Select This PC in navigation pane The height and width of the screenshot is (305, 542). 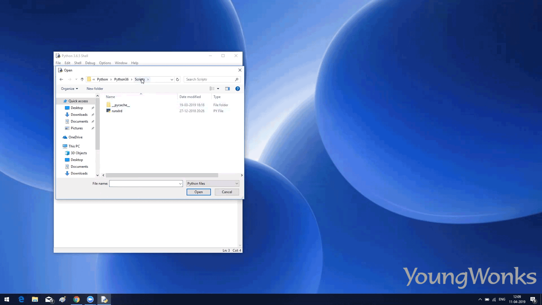[74, 146]
